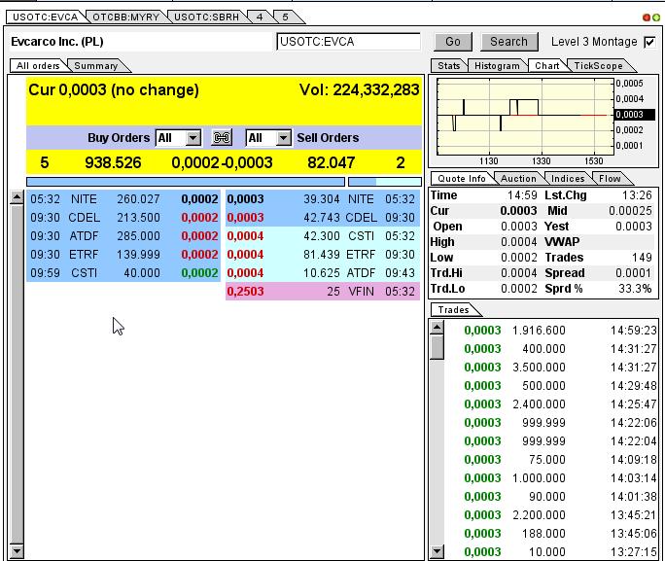Click the Trades count value 149
Screen dimensions: 665x561
pyautogui.click(x=642, y=258)
